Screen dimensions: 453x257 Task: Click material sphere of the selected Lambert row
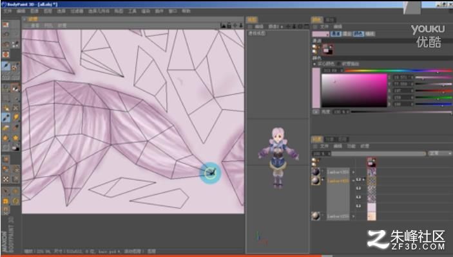coord(316,181)
